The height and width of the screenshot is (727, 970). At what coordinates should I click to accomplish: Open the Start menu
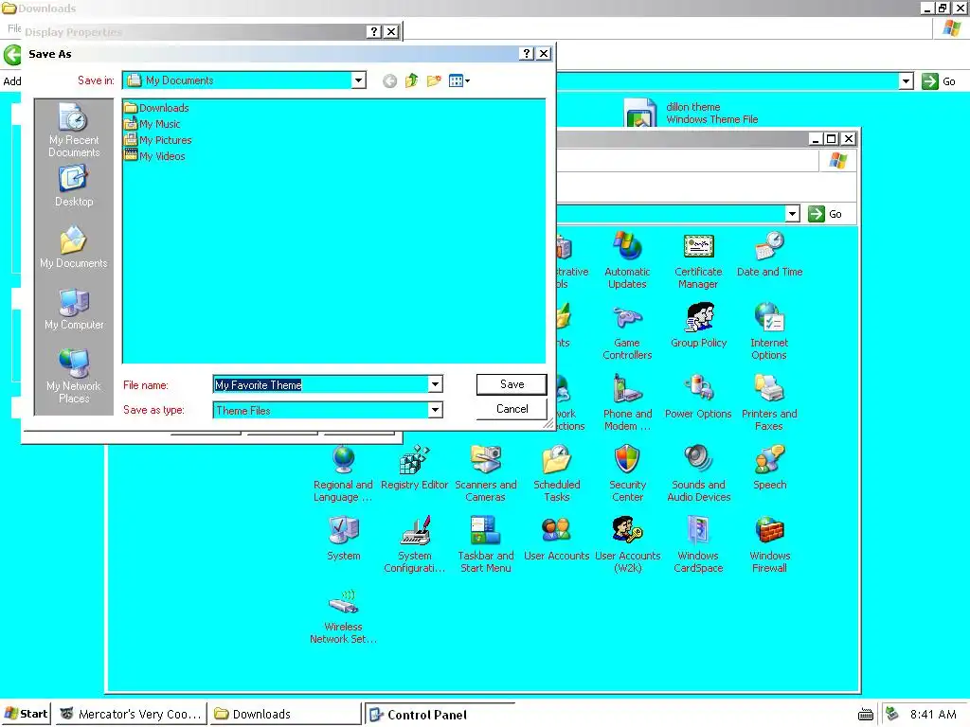pyautogui.click(x=26, y=714)
